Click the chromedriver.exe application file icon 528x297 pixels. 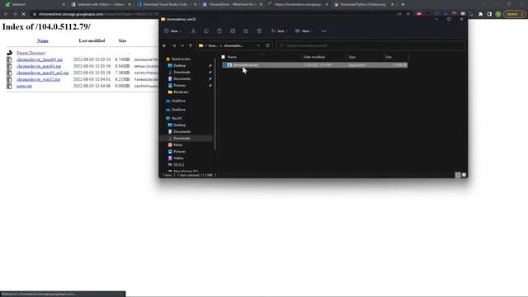tap(229, 65)
